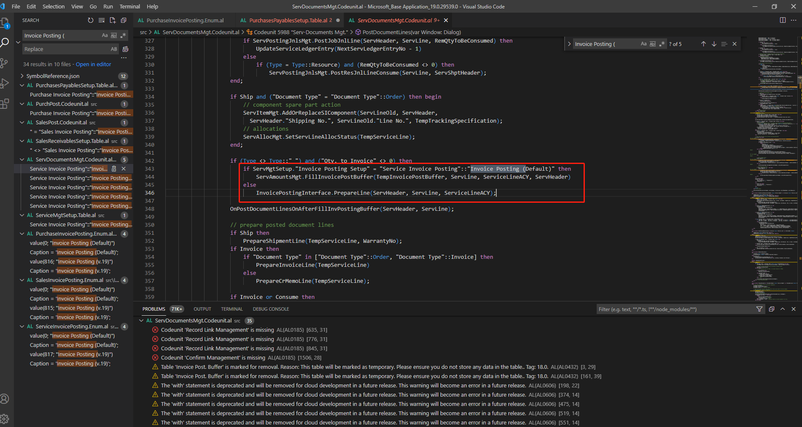Switch to the OUTPUT panel tab
The height and width of the screenshot is (427, 802).
tap(202, 309)
